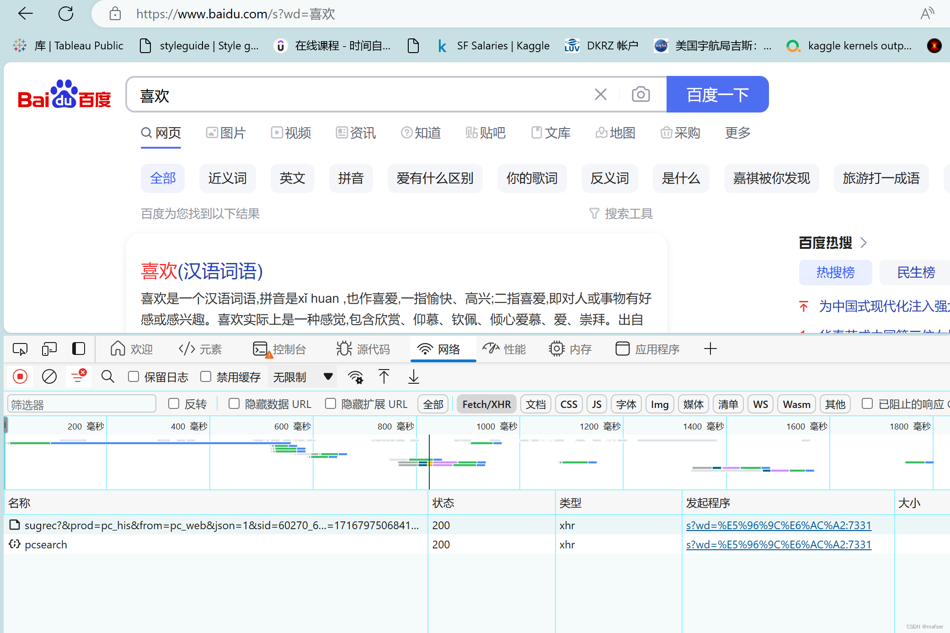
Task: Focus the network filter input field
Action: tap(82, 404)
